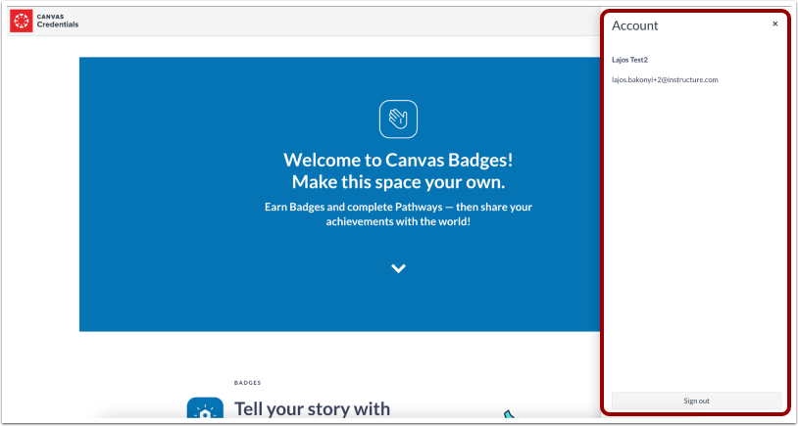Click the Canvas Credentials wordmark text

click(x=57, y=22)
